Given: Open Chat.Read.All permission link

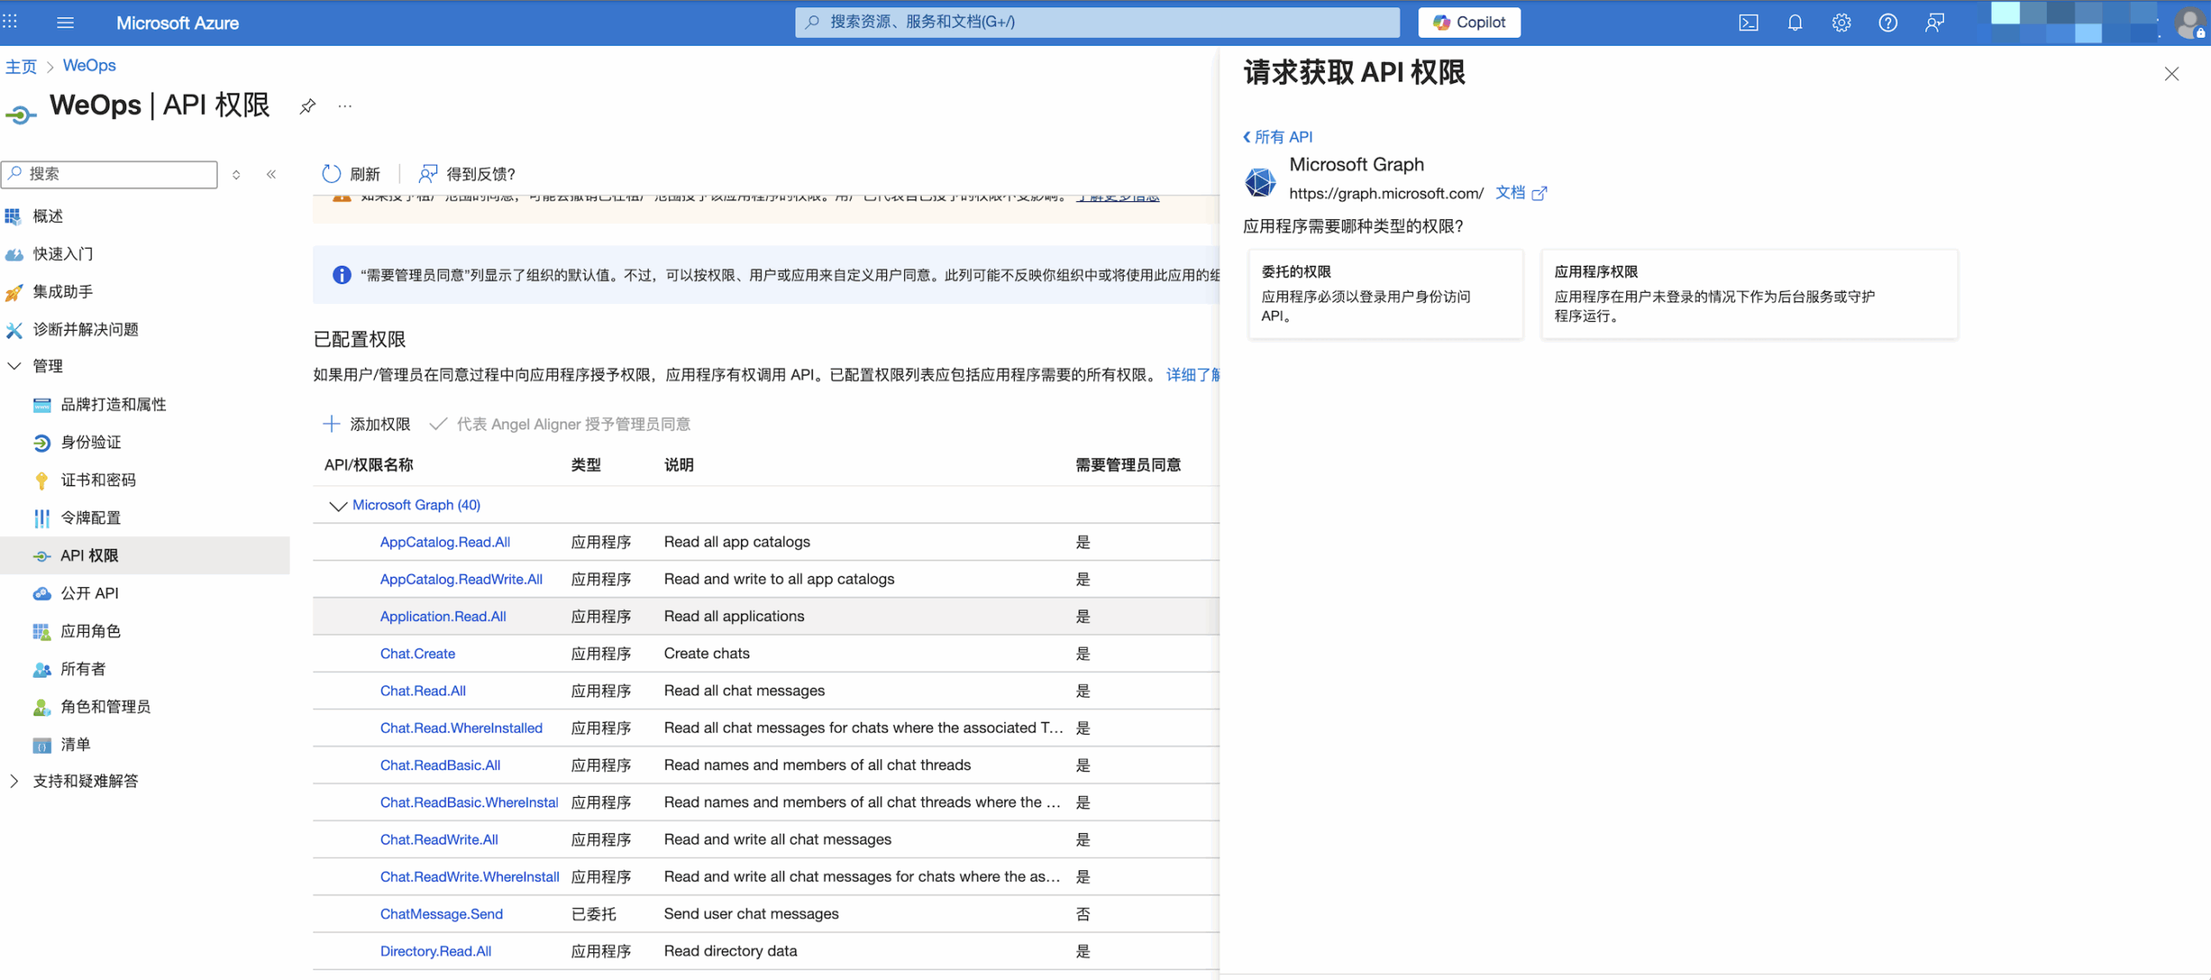Looking at the screenshot, I should click(x=422, y=691).
